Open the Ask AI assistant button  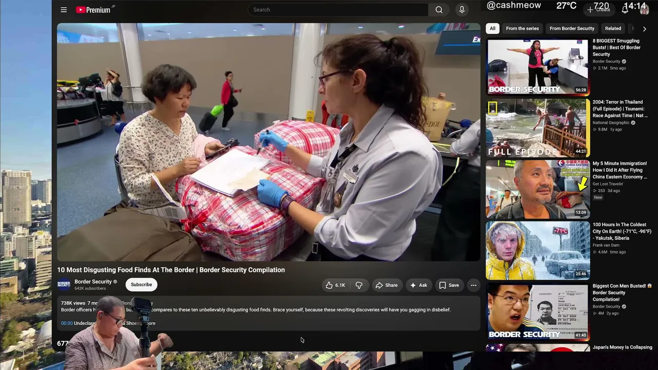click(x=418, y=285)
